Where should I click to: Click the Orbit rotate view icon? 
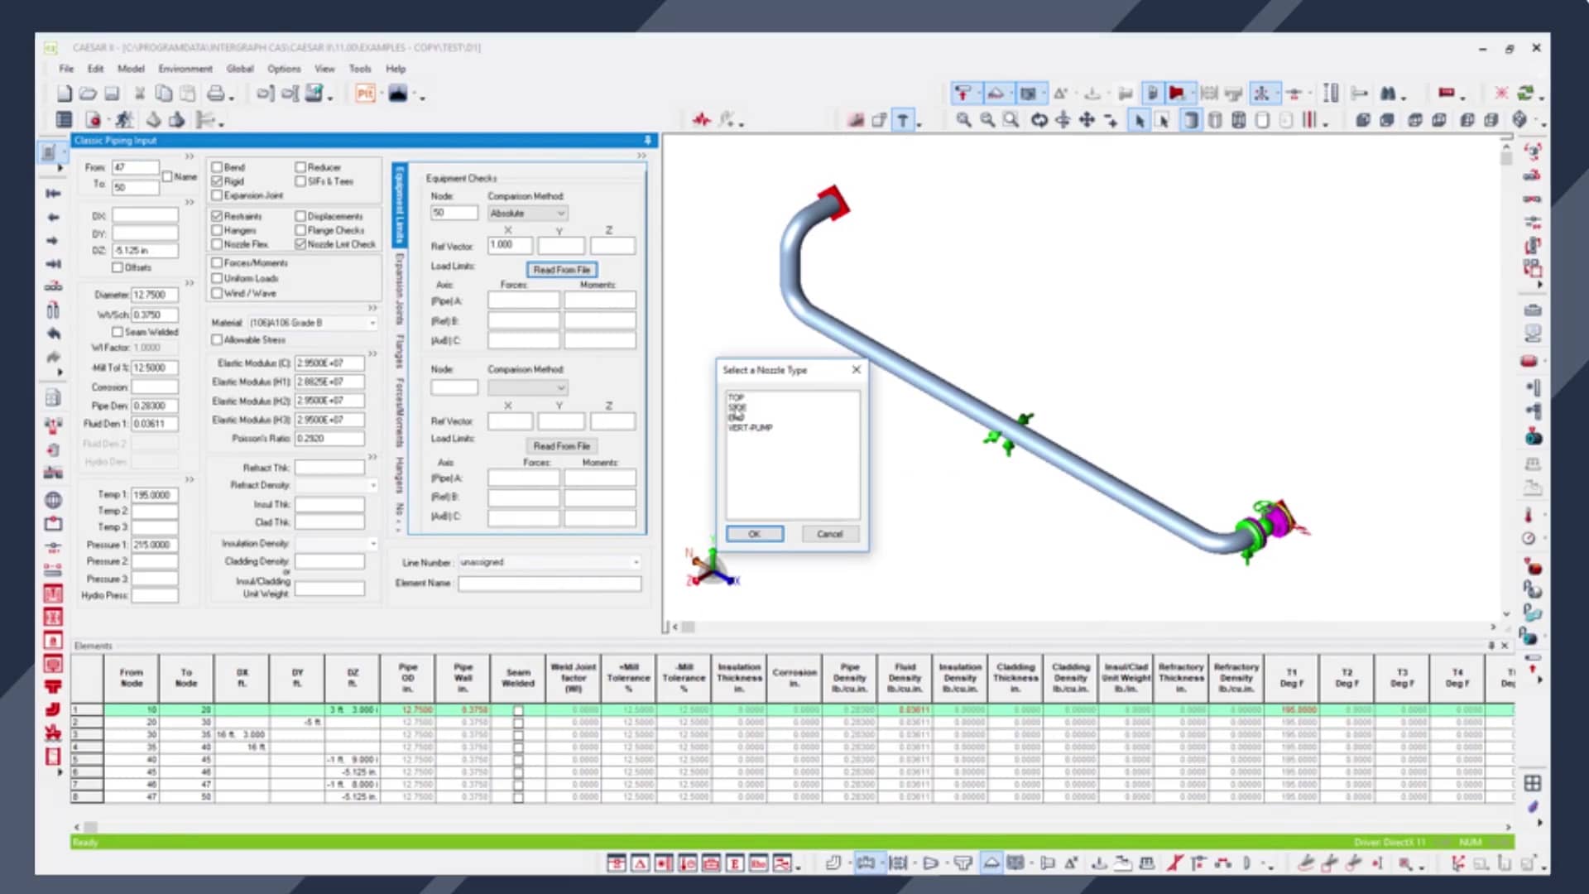point(1040,121)
